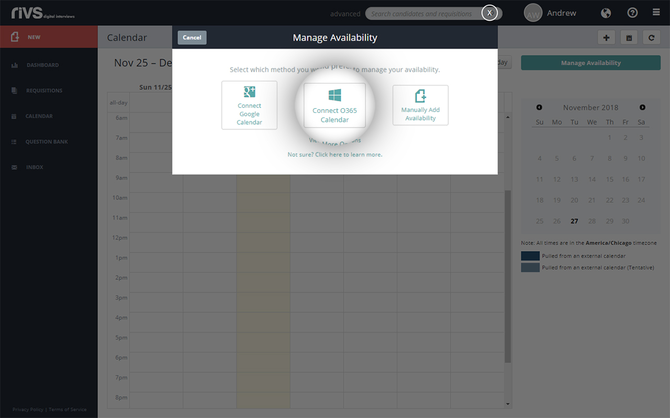This screenshot has height=418, width=670.
Task: Click the green Manage Availability button
Action: [591, 63]
